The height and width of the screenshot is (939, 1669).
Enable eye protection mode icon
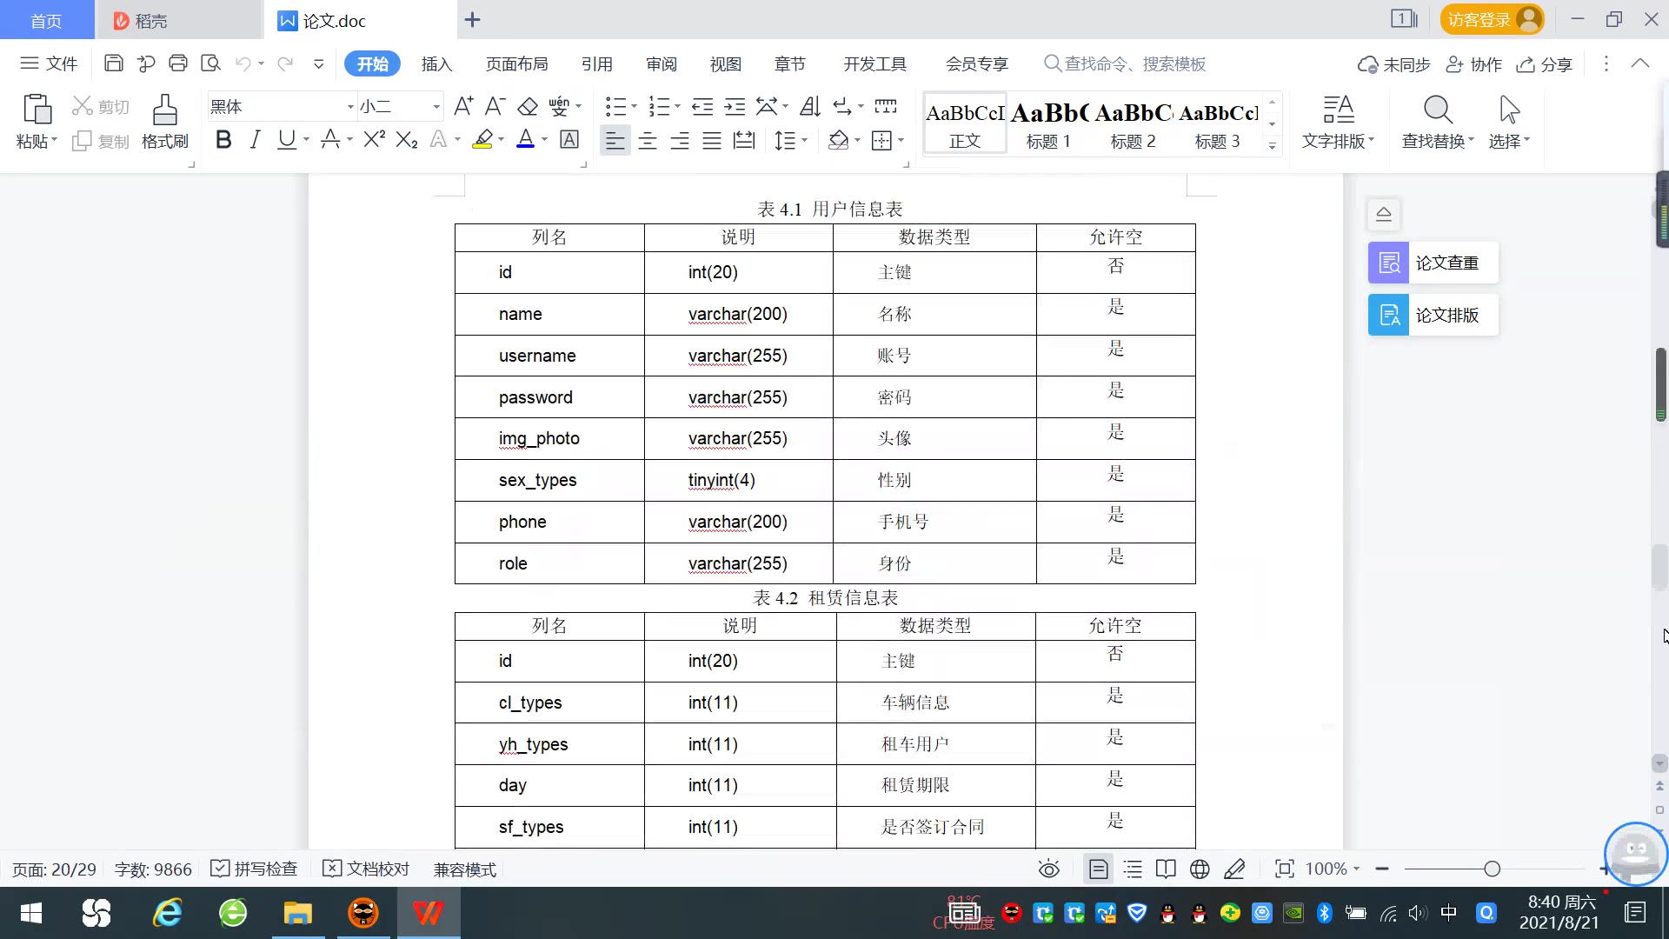(1049, 869)
